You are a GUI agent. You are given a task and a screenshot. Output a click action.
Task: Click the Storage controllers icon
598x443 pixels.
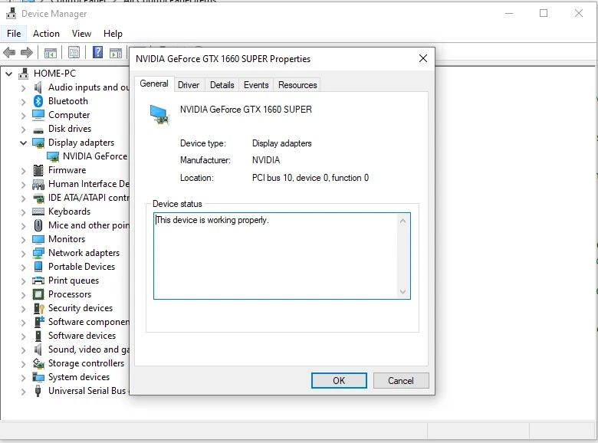click(38, 363)
